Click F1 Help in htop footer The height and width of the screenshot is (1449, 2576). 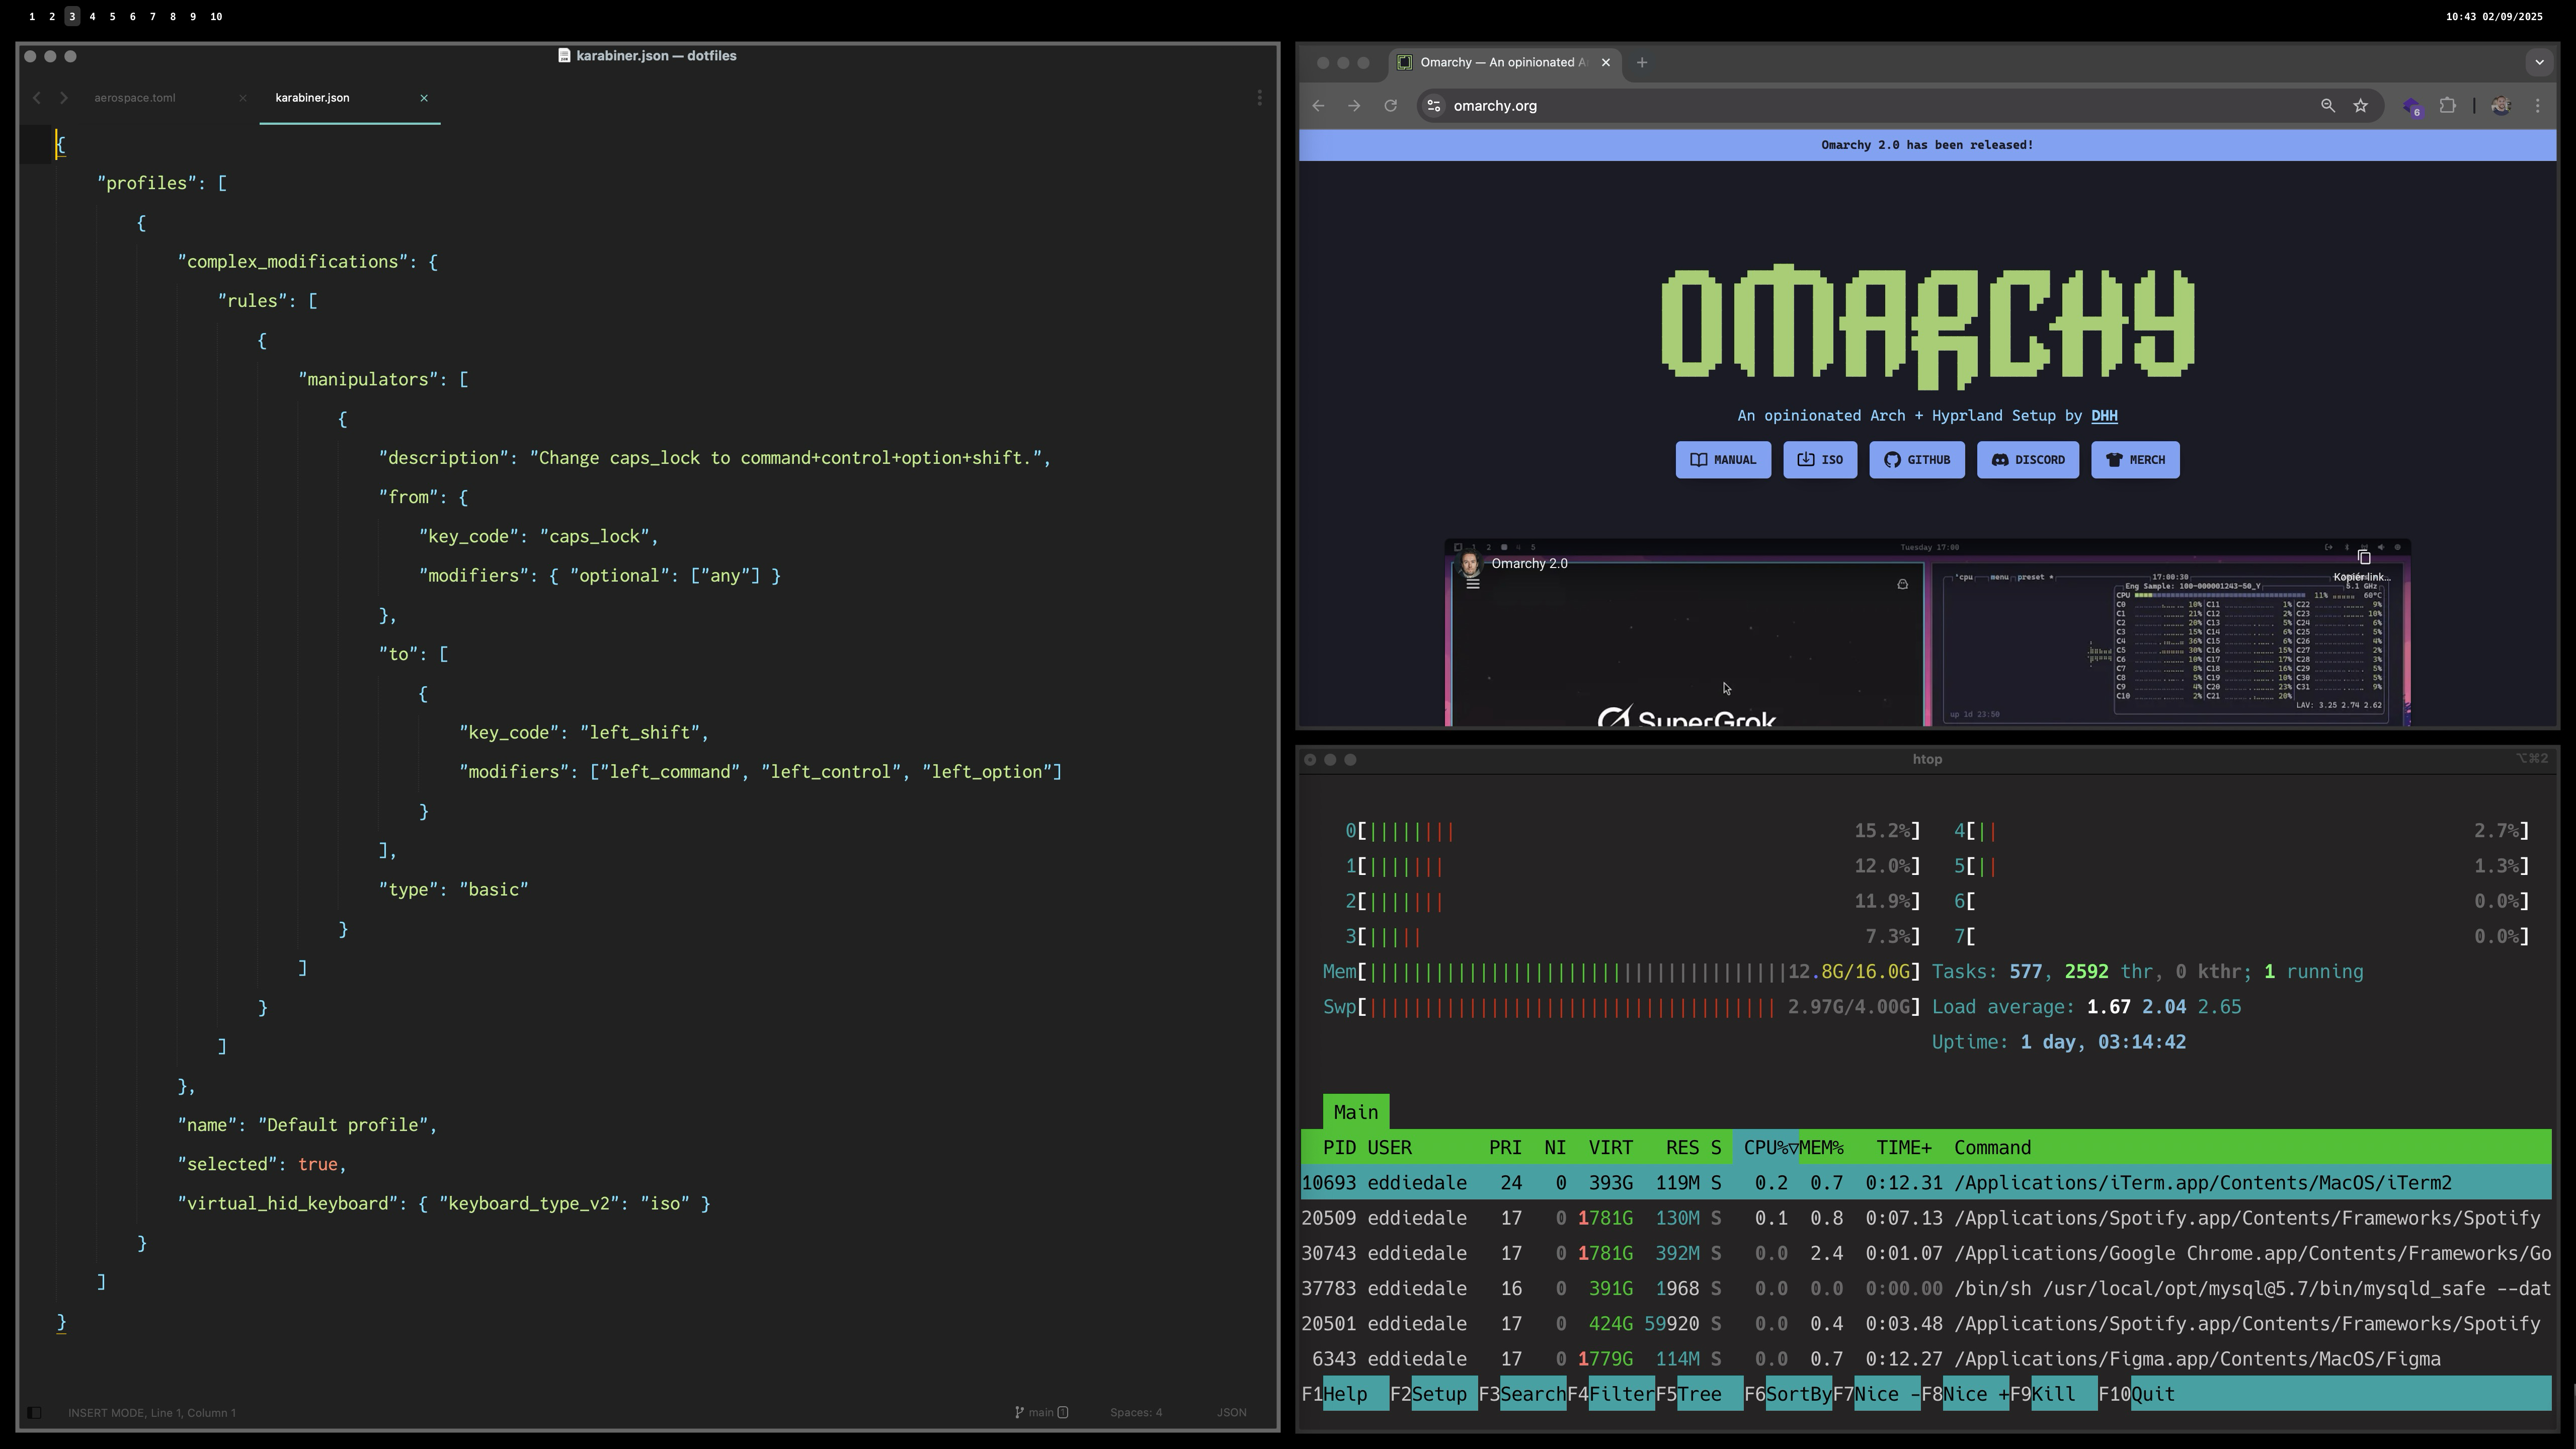coord(1344,1394)
